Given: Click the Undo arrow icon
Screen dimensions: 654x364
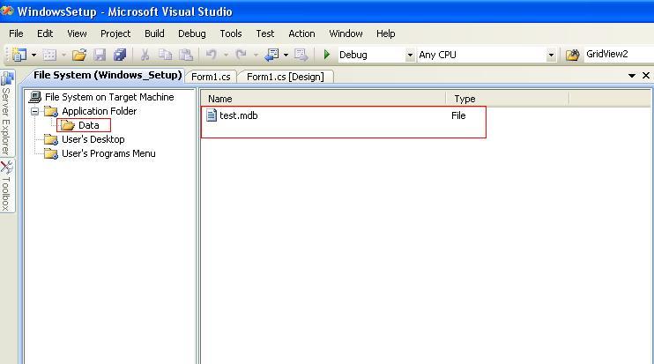Looking at the screenshot, I should (212, 55).
